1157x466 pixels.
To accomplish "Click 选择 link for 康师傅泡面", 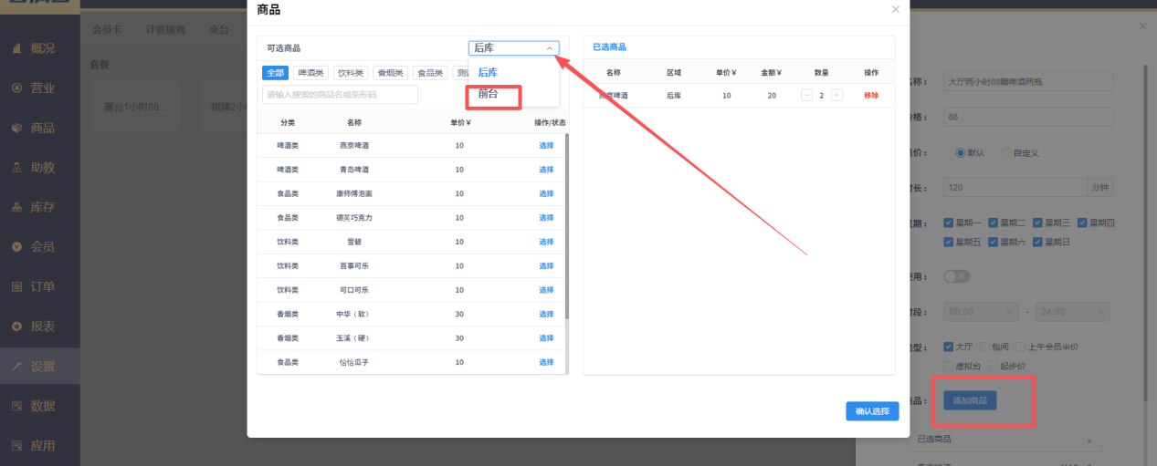I will coord(546,194).
